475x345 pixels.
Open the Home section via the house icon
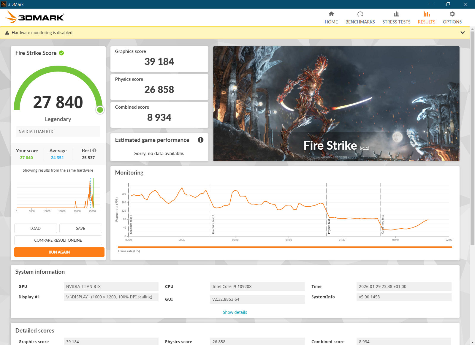pos(331,14)
